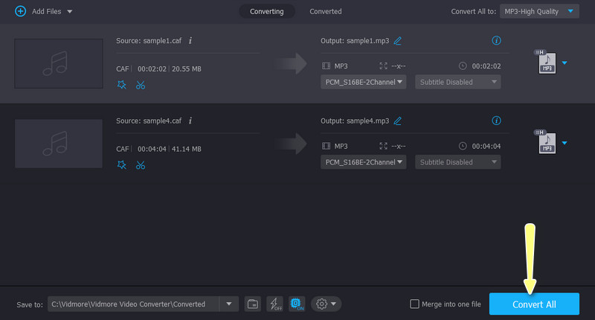Expand the settings gear dropdown
Screen dimensions: 595x320
(x=326, y=304)
